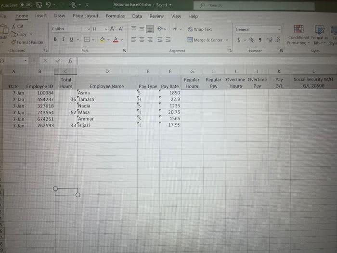Open the Undo history dropdown
The width and height of the screenshot is (337, 253).
coord(54,4)
